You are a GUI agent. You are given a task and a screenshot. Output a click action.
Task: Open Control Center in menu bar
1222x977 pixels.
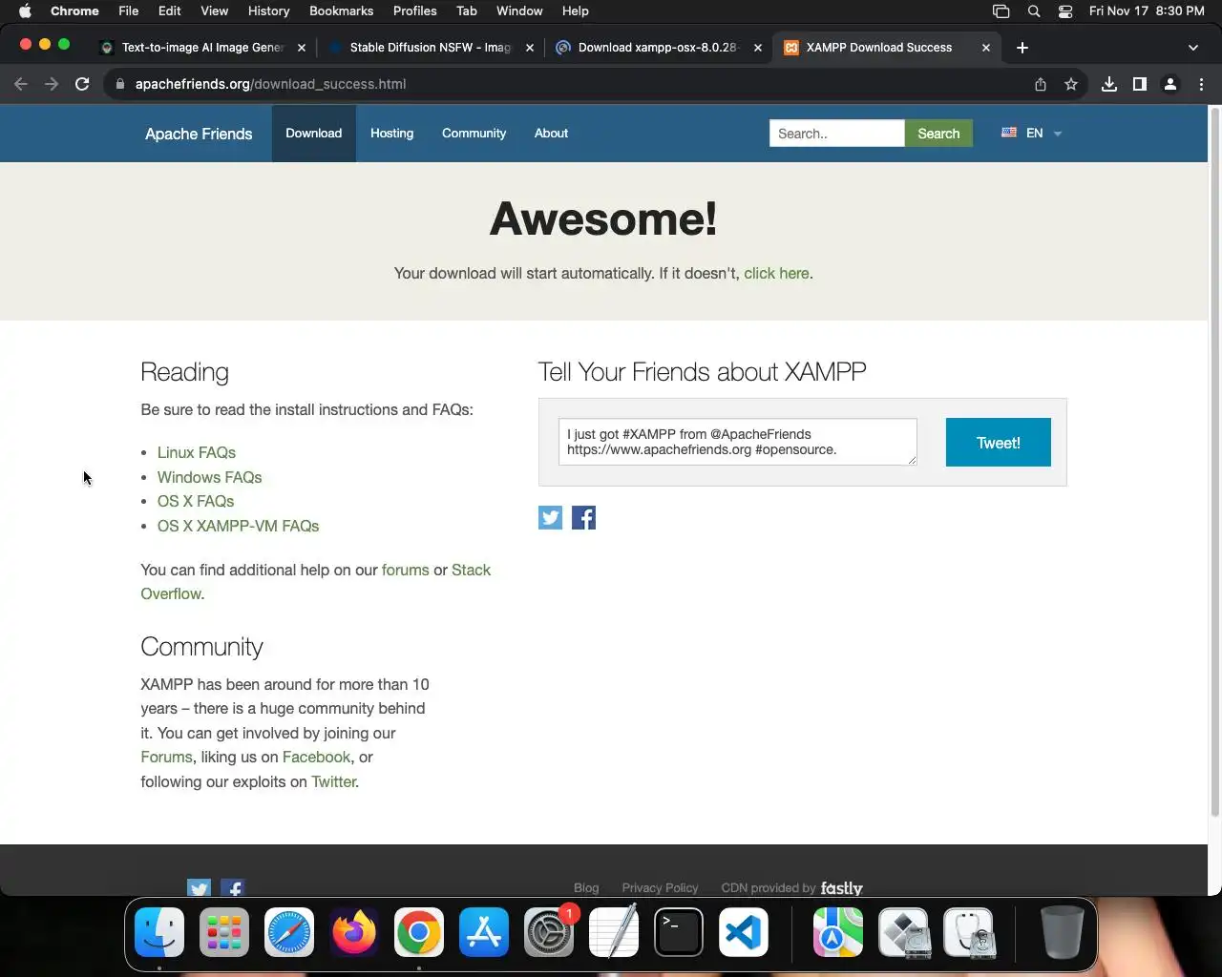point(1065,11)
